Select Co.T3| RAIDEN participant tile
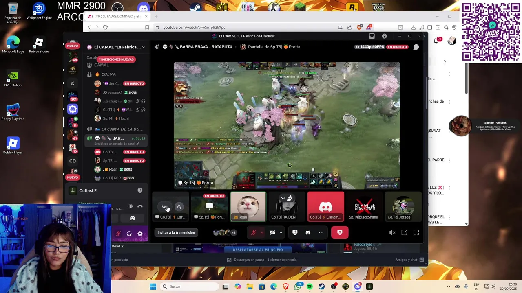Image resolution: width=522 pixels, height=293 pixels. tap(287, 207)
